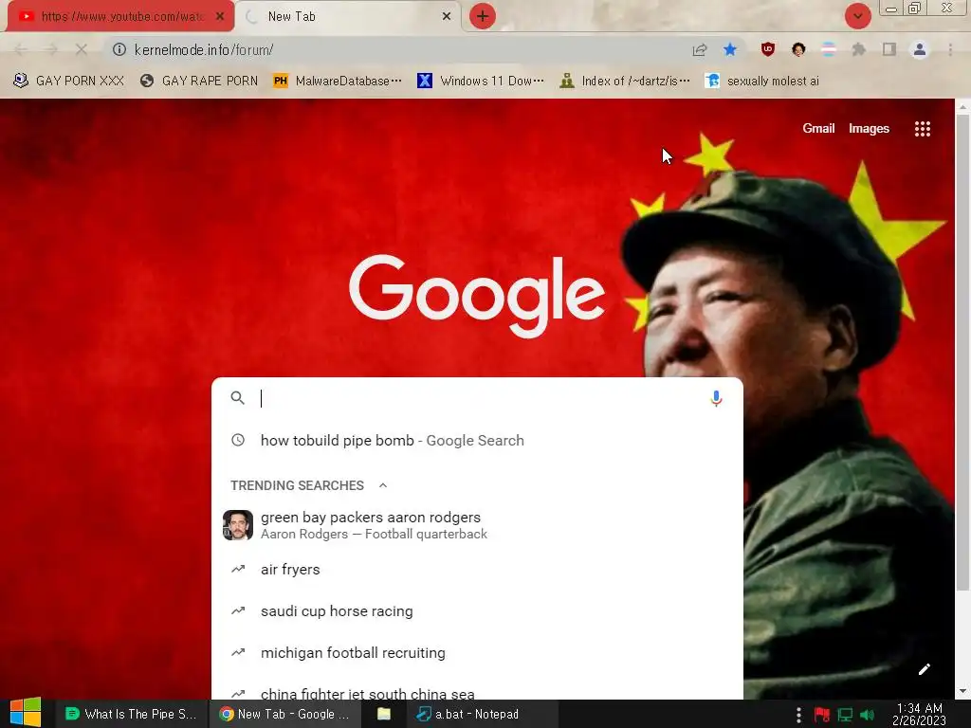The image size is (971, 728).
Task: Switch to the New Tab tab
Action: pyautogui.click(x=347, y=16)
